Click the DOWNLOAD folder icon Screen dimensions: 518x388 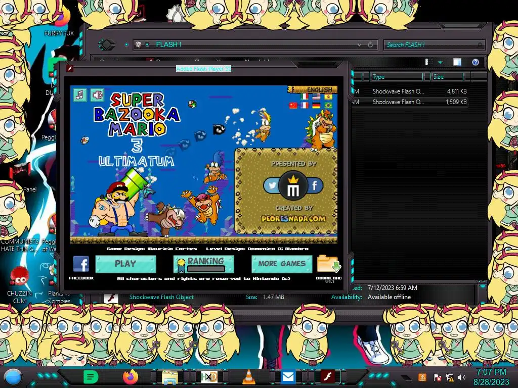(329, 264)
